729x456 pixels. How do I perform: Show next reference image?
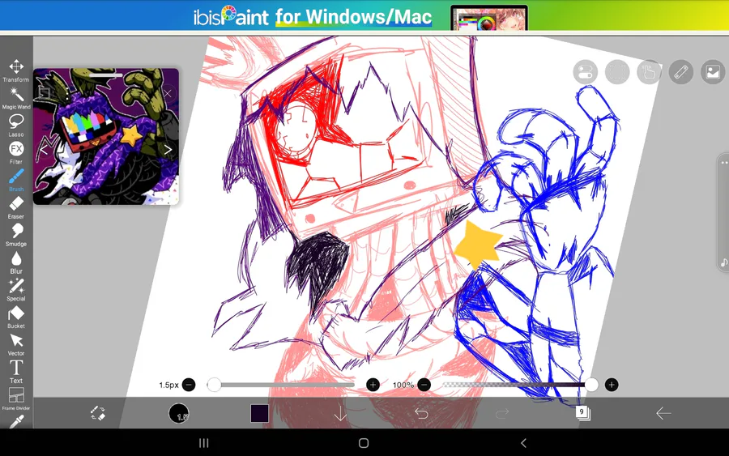(x=168, y=150)
